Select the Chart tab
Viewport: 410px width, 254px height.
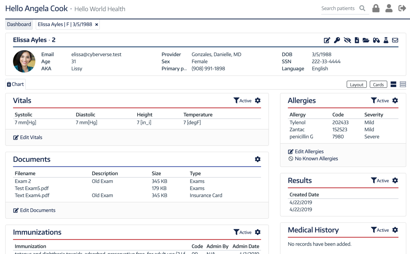pyautogui.click(x=15, y=84)
